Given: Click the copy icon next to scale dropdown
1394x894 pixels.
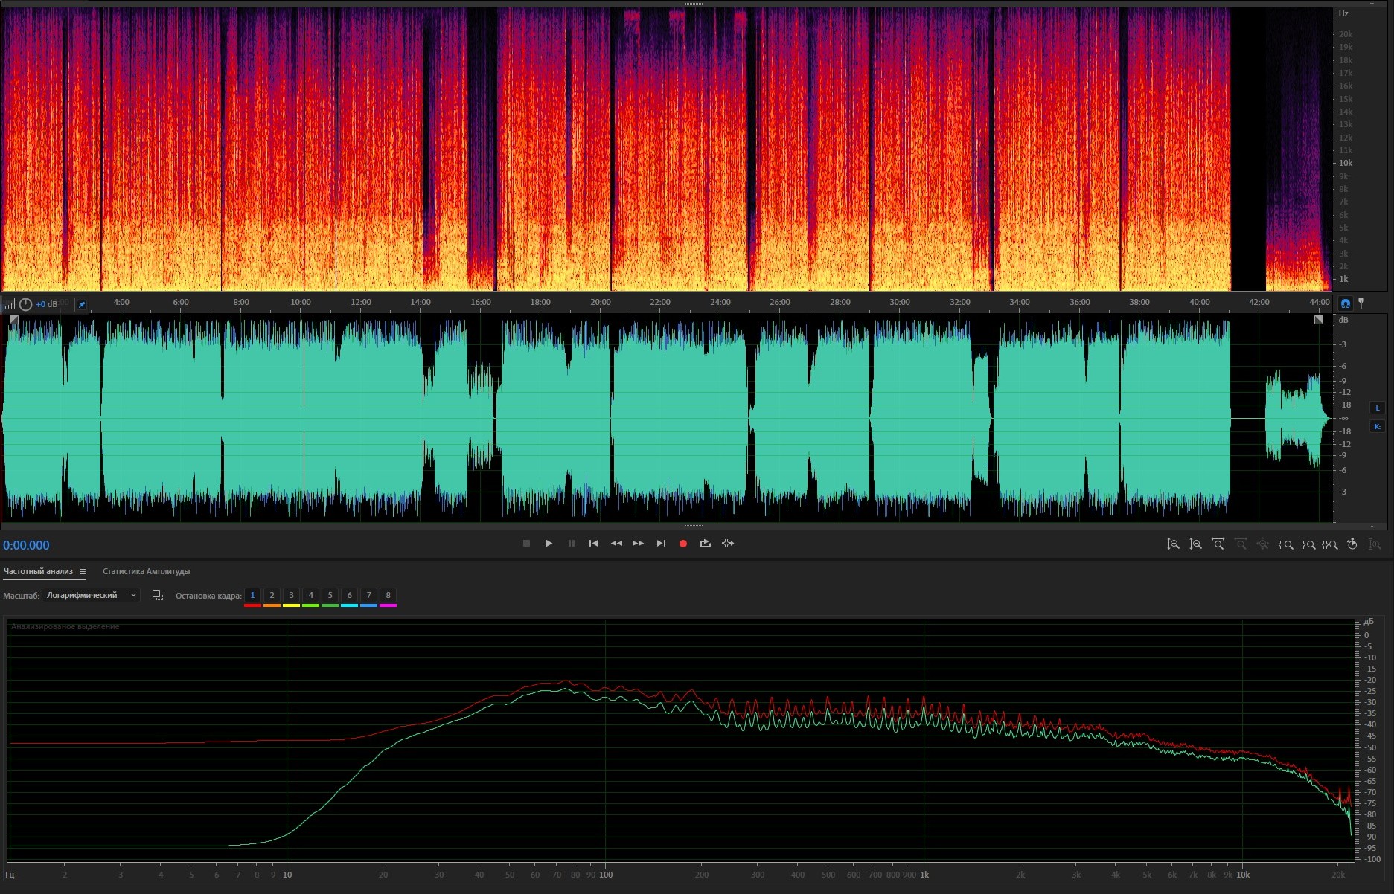Looking at the screenshot, I should (x=157, y=595).
